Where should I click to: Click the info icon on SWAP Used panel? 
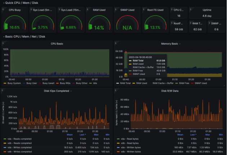coord(116,9)
